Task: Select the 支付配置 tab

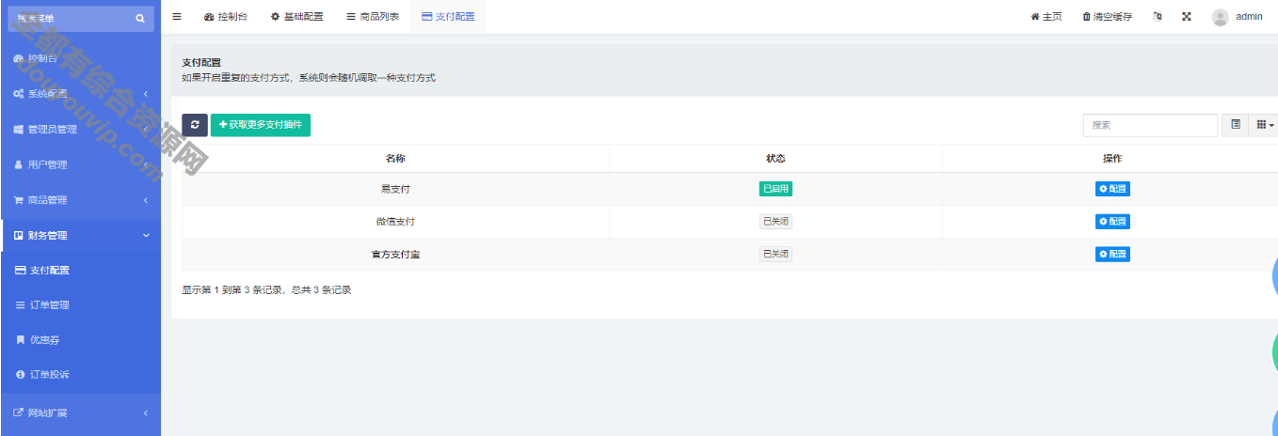Action: [x=448, y=17]
